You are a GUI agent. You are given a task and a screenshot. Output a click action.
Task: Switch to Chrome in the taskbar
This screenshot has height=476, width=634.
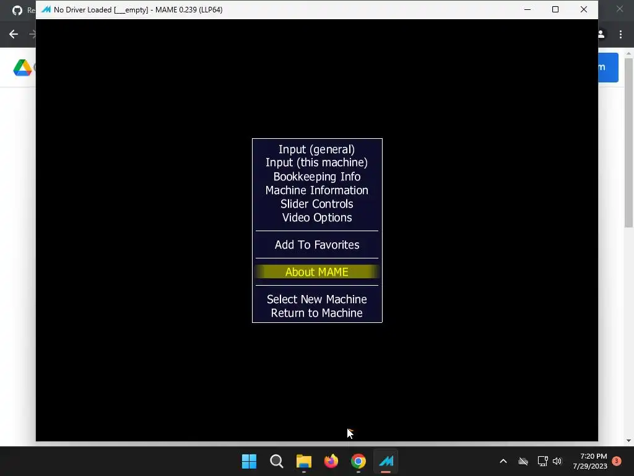[358, 461]
